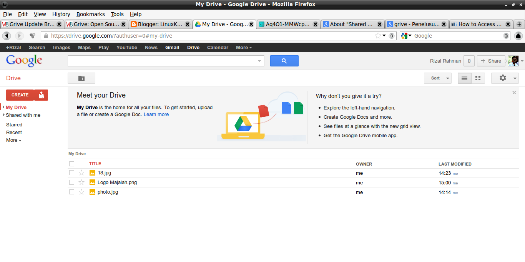This screenshot has height=262, width=525.
Task: Open Starred in sidebar
Action: [x=14, y=125]
